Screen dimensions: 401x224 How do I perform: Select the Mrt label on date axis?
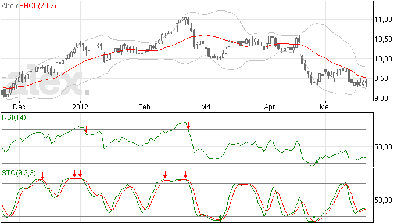coord(206,107)
